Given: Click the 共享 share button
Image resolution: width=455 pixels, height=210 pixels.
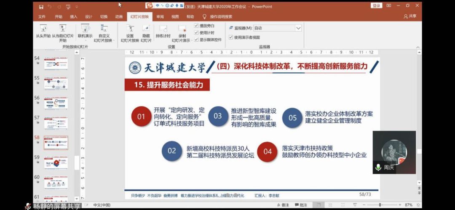Looking at the screenshot, I should click(x=410, y=16).
